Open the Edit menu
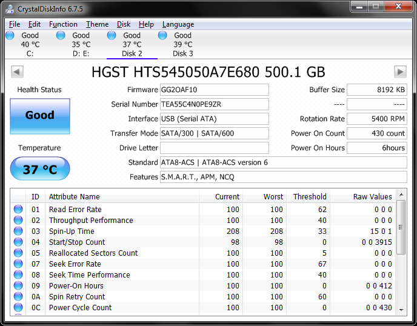 35,24
